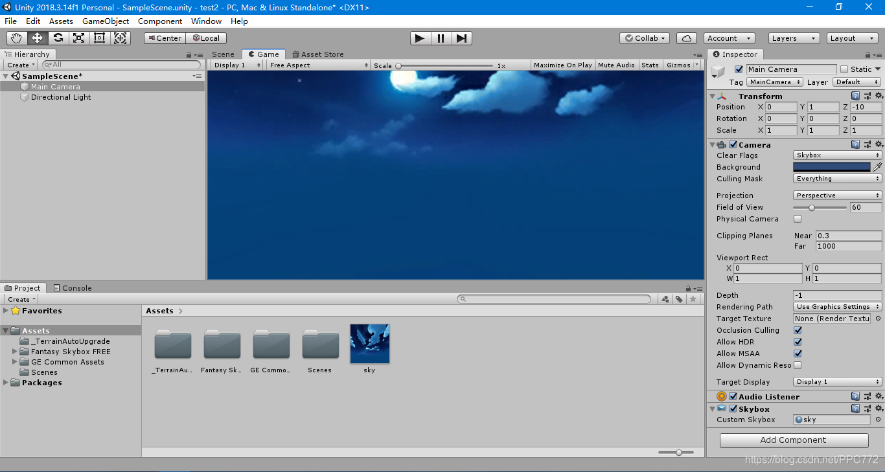The image size is (885, 472).
Task: Select the Rotate tool
Action: (x=58, y=38)
